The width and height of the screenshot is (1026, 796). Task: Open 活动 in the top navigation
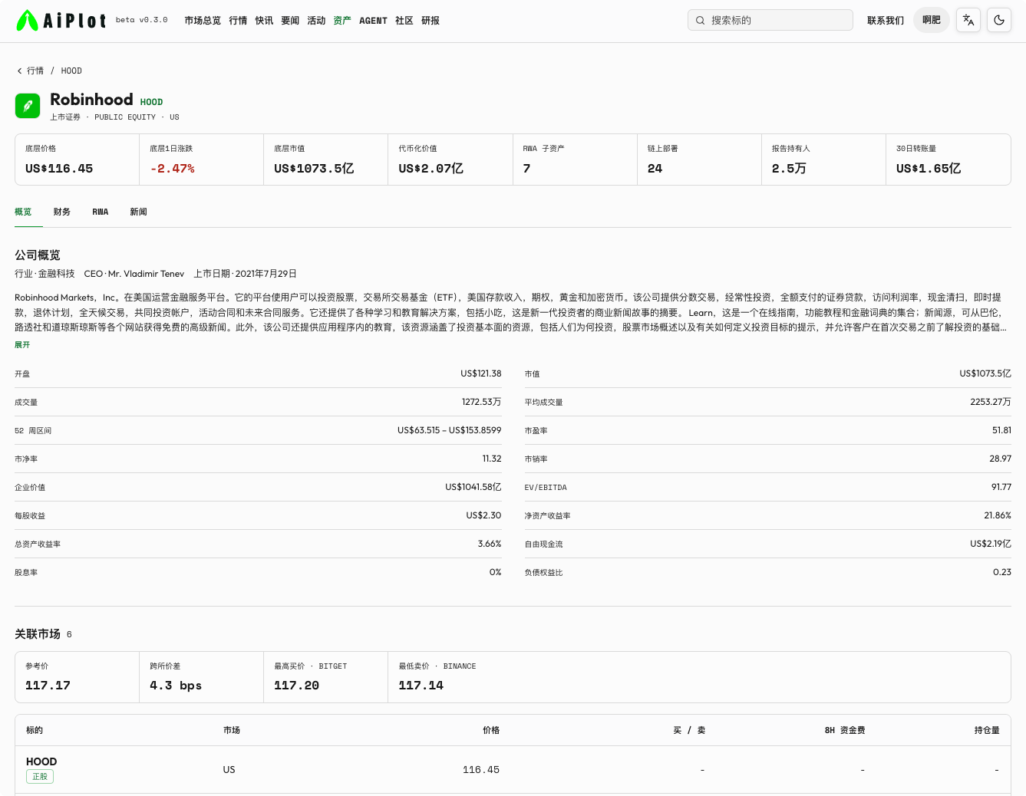(x=316, y=21)
